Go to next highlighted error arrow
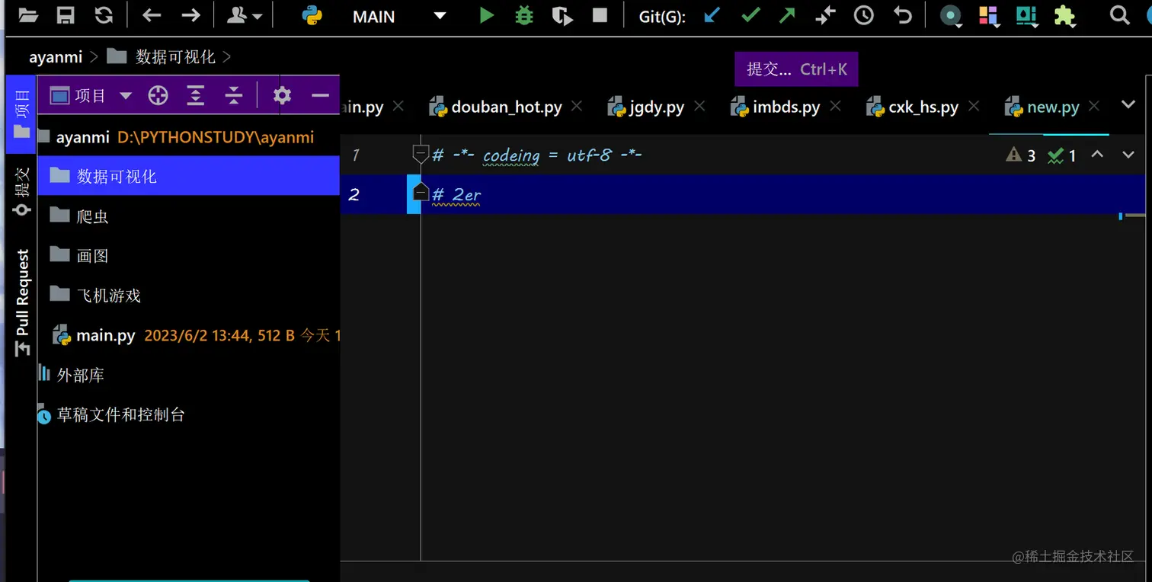This screenshot has height=582, width=1152. point(1128,155)
